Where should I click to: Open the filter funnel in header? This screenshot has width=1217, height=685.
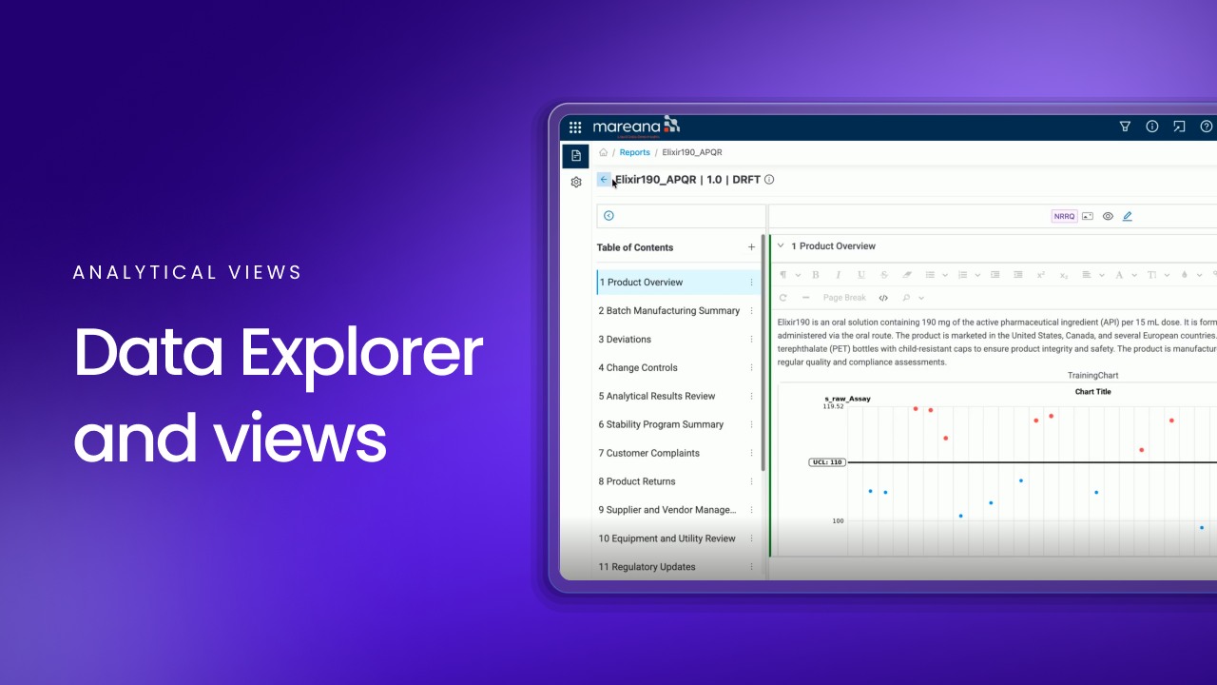[x=1125, y=127]
